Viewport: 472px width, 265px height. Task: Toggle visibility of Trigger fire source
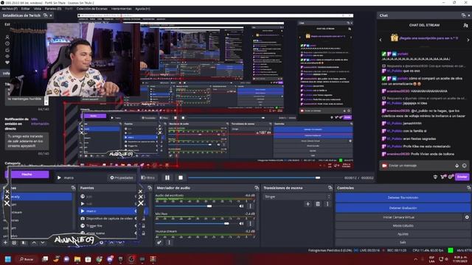click(x=136, y=226)
